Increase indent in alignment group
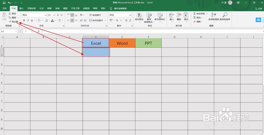This screenshot has width=264, height=135. 85,20
